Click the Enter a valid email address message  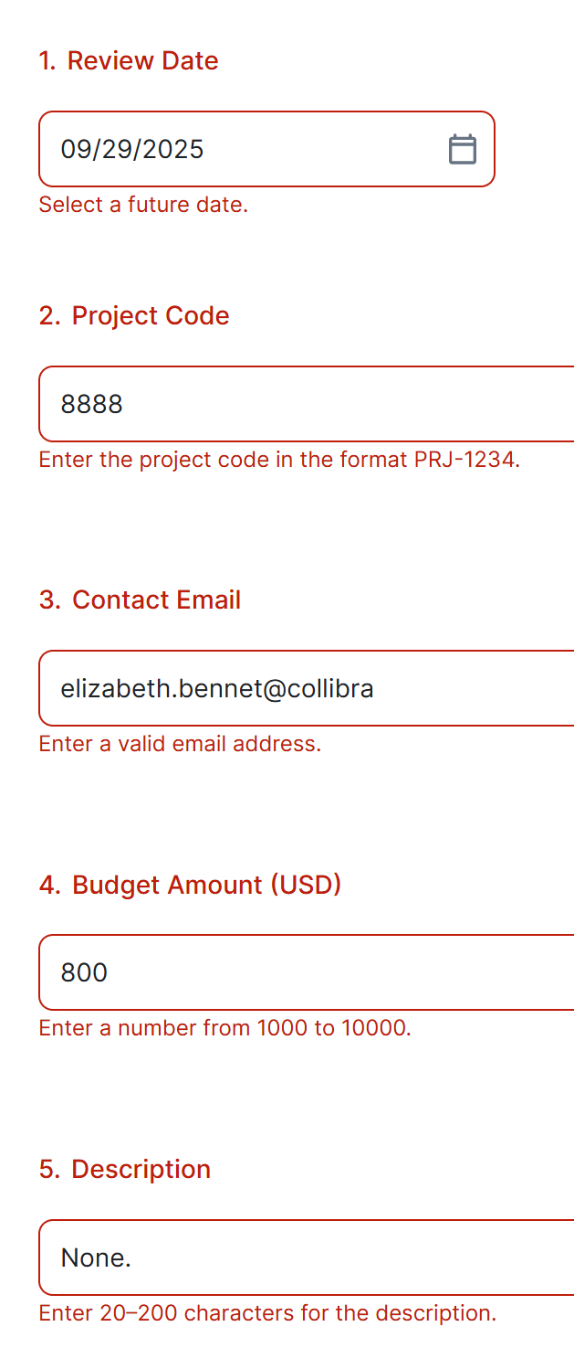180,743
